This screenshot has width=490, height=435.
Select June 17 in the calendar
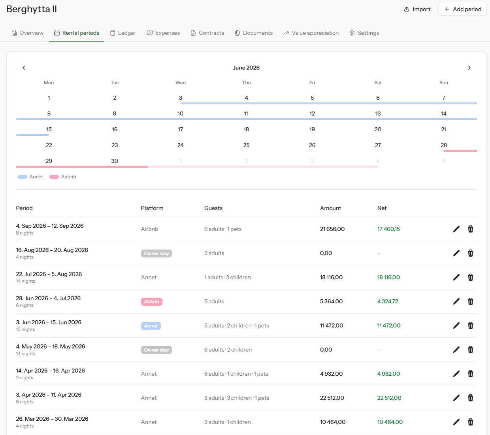coord(181,129)
